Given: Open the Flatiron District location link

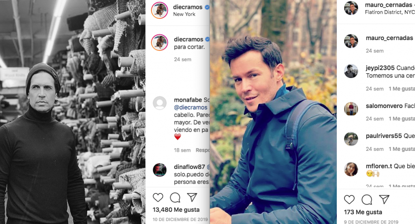Looking at the screenshot, I should [x=389, y=12].
